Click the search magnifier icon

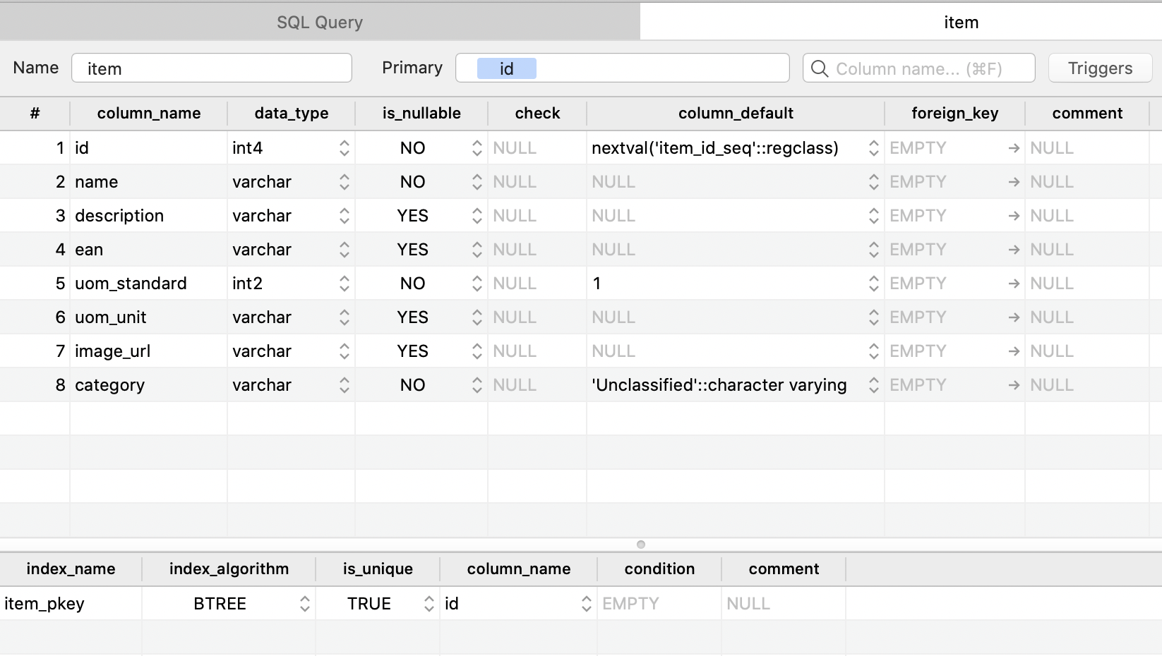[819, 68]
